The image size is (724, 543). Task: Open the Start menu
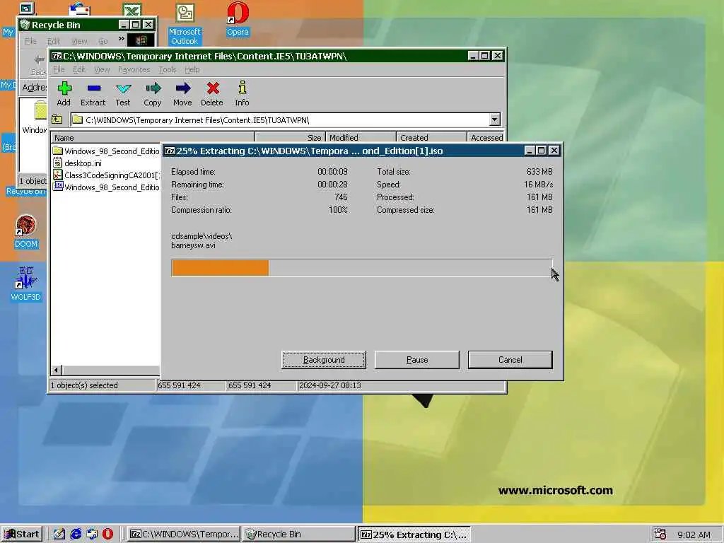pos(22,534)
